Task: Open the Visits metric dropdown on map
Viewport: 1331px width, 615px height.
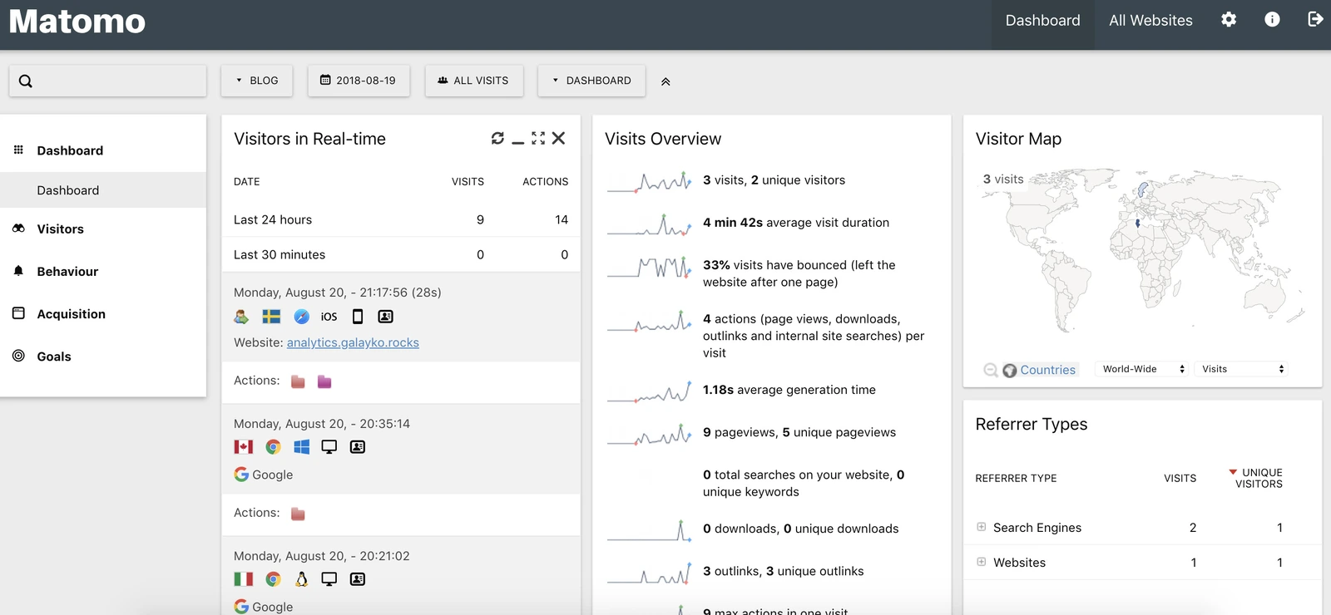Action: (1242, 369)
